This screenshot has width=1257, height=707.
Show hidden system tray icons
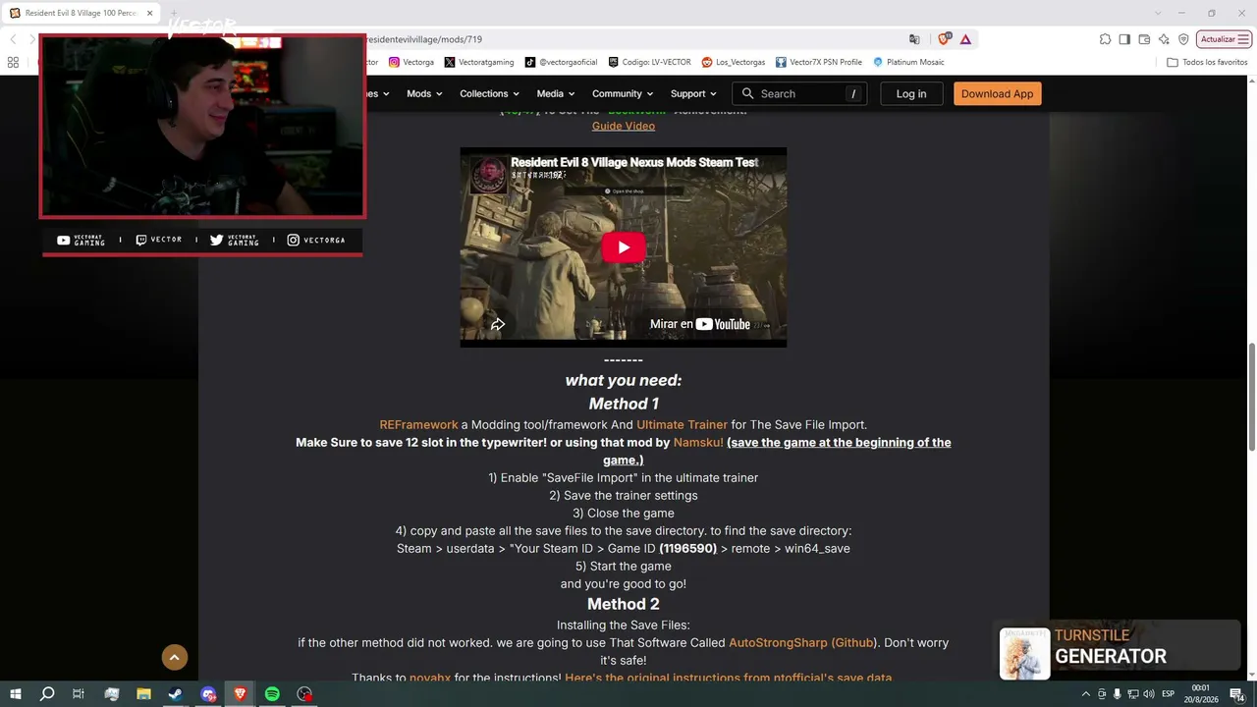(1085, 694)
